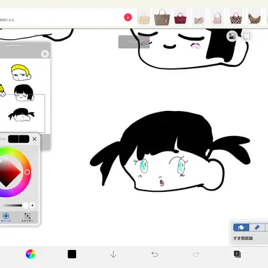Adjust the opacity slider handle
Viewport: 268px width, 268px height.
25,205
